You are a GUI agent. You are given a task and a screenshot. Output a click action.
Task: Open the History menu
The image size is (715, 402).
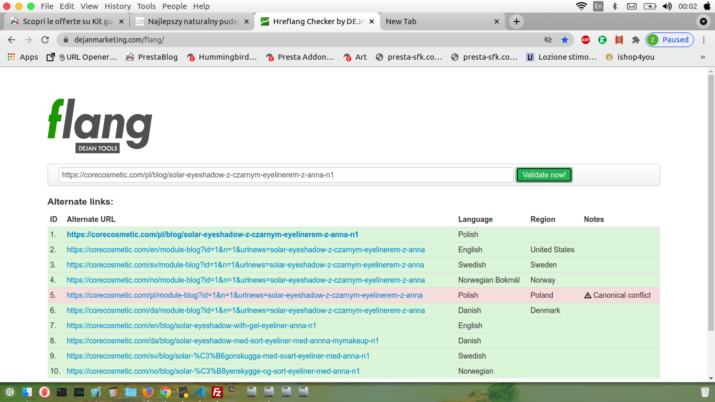(x=118, y=6)
